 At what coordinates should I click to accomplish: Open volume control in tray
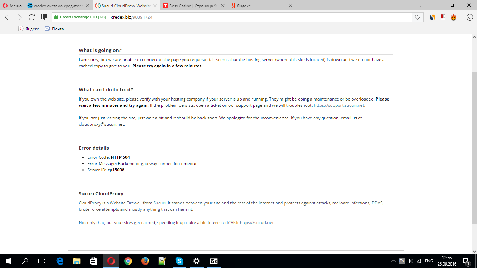click(410, 261)
